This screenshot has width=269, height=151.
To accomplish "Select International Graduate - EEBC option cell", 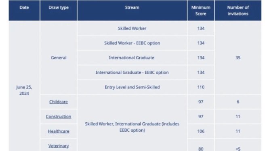I will click(x=132, y=73).
